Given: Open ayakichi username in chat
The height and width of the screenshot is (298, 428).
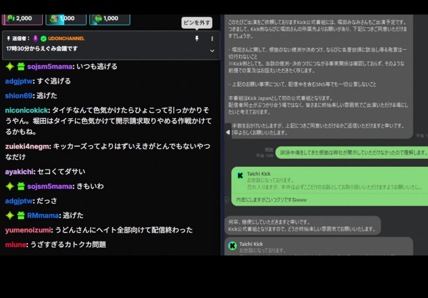Looking at the screenshot, I should [19, 172].
